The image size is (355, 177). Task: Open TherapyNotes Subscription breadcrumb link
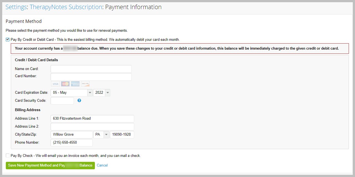point(66,7)
